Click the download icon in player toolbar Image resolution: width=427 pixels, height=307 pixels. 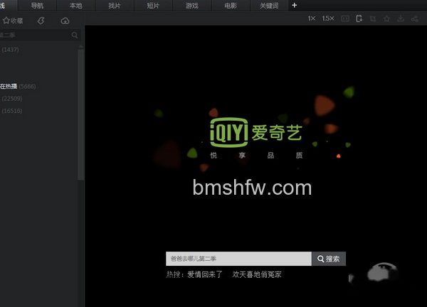coord(401,18)
